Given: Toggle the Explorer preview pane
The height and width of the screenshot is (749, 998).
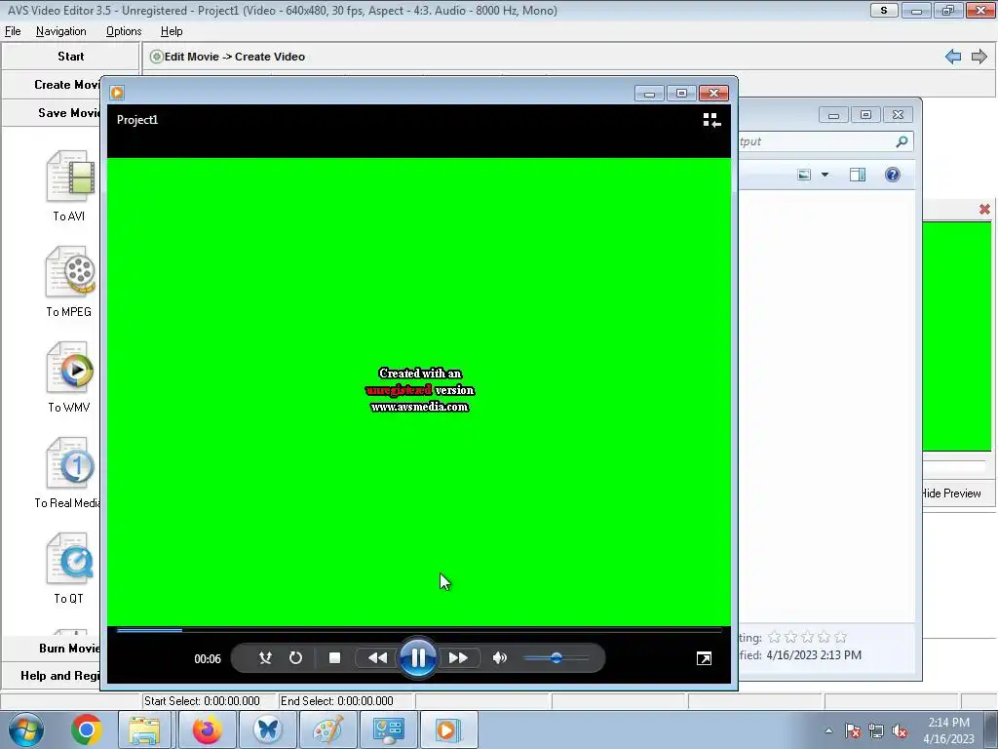Looking at the screenshot, I should tap(858, 175).
